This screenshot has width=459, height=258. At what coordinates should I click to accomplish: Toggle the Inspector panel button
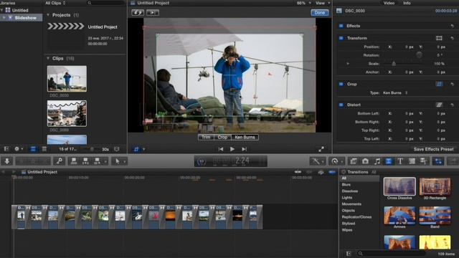[x=438, y=161]
